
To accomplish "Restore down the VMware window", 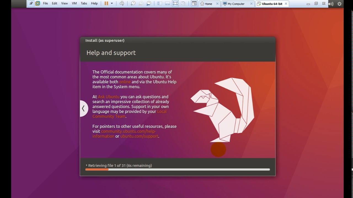I will [x=316, y=4].
